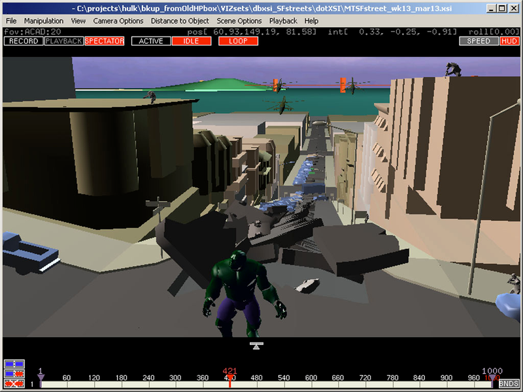The height and width of the screenshot is (392, 523).
Task: Click the small camera pedestal icon below the viewport
Action: 256,346
